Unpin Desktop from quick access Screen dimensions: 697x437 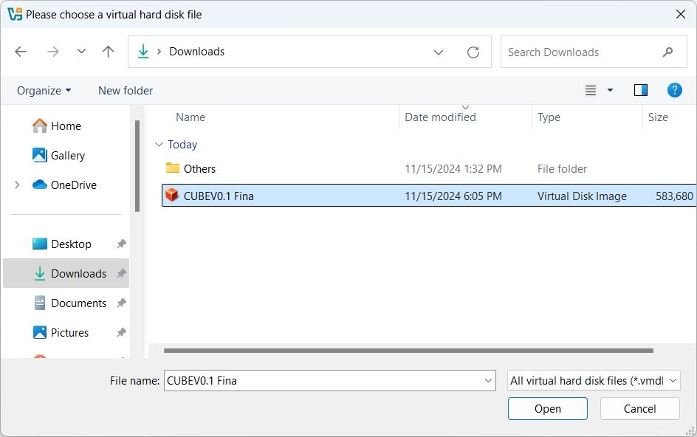point(121,244)
